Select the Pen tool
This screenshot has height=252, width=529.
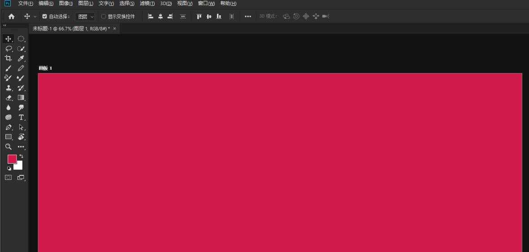pos(8,127)
